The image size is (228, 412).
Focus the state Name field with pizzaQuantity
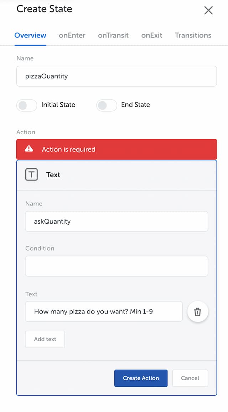pyautogui.click(x=116, y=76)
